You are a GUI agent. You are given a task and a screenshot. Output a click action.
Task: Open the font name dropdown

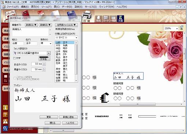[x=49, y=53]
